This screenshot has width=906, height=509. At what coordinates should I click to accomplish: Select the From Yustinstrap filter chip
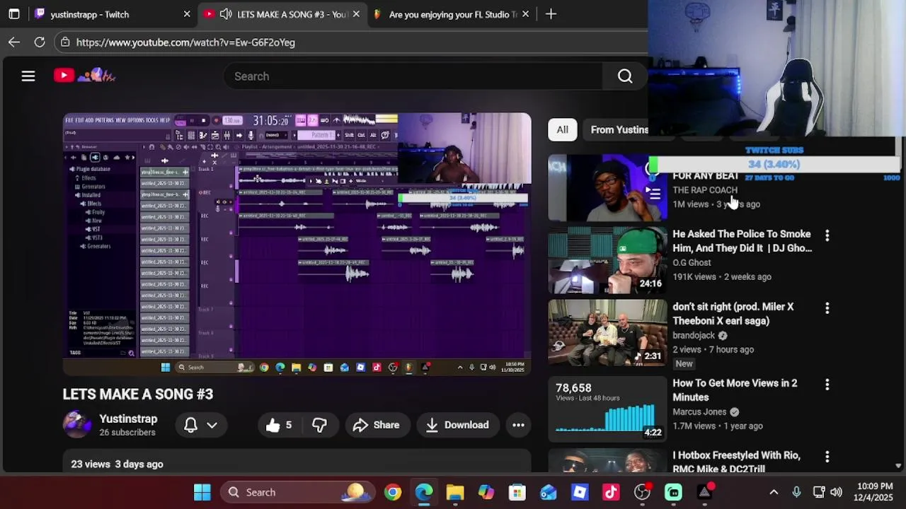[x=619, y=129]
